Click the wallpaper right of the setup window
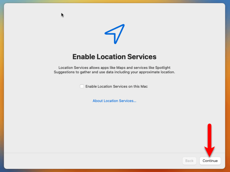The image size is (230, 172). (228, 94)
